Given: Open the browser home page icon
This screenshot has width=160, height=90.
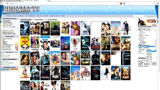Looking at the screenshot, I should pyautogui.click(x=158, y=3).
